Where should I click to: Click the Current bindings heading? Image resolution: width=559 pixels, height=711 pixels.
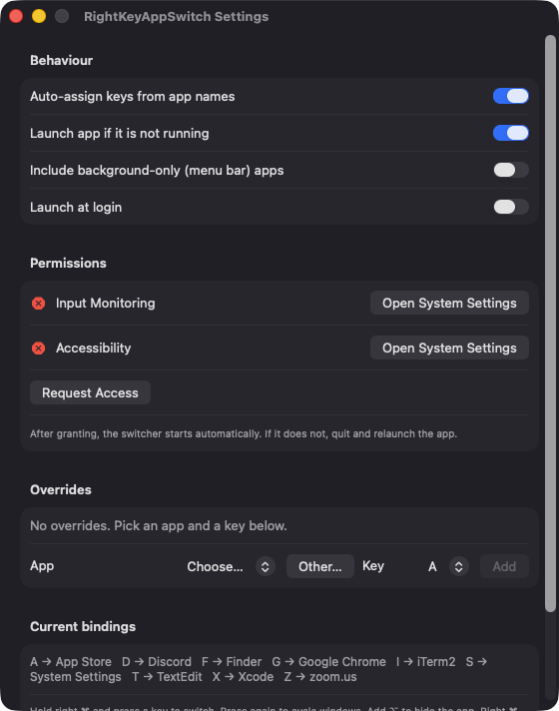tap(83, 627)
